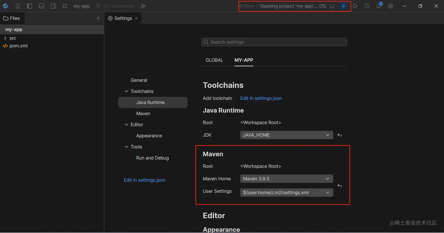Select Run and Debug in settings navigation
Screen dimensions: 444x233
pos(153,158)
